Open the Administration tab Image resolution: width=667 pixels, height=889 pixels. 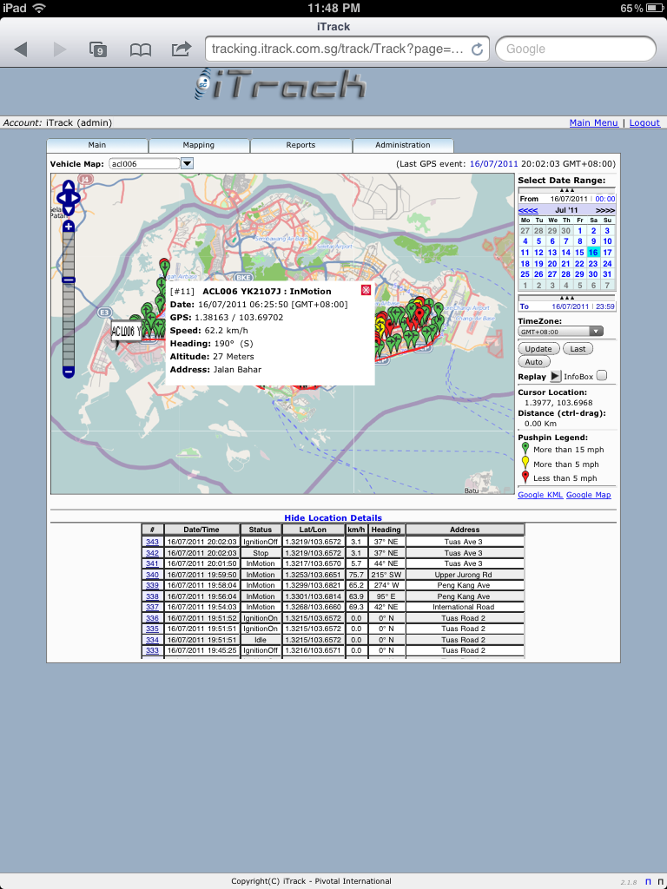[403, 145]
